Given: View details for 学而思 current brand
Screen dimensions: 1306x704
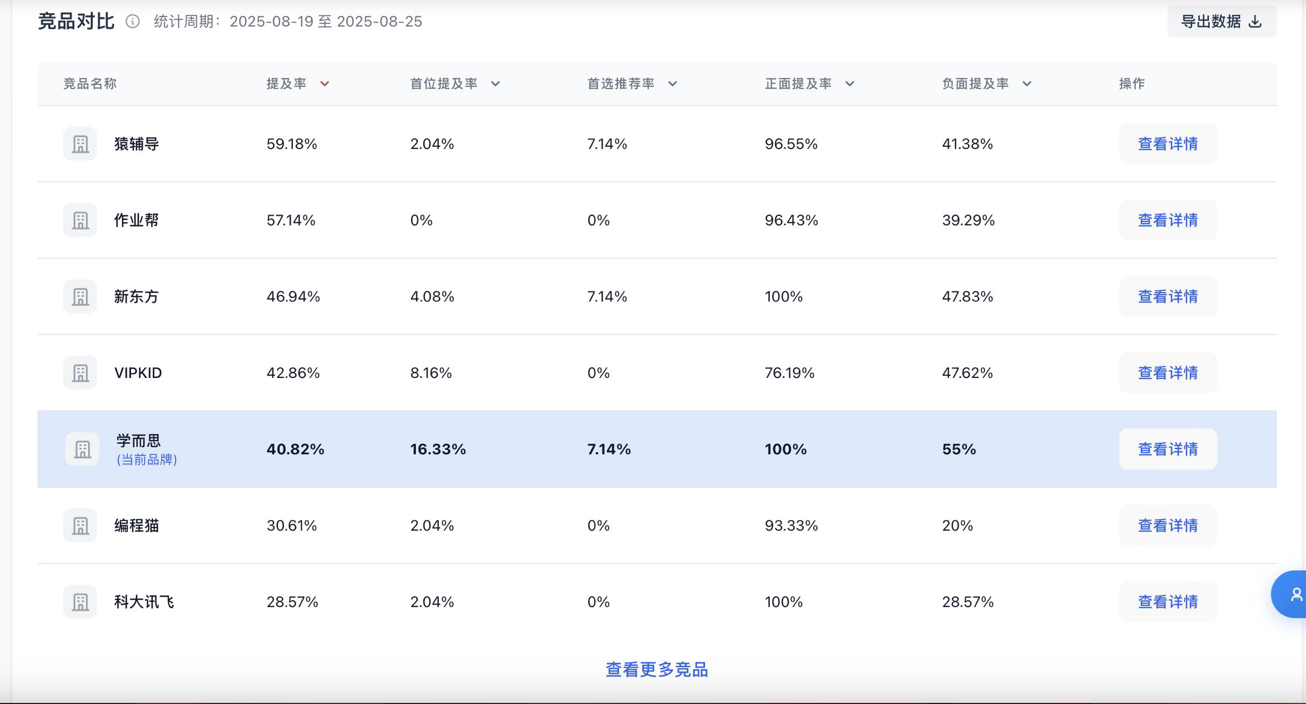Looking at the screenshot, I should [1168, 449].
